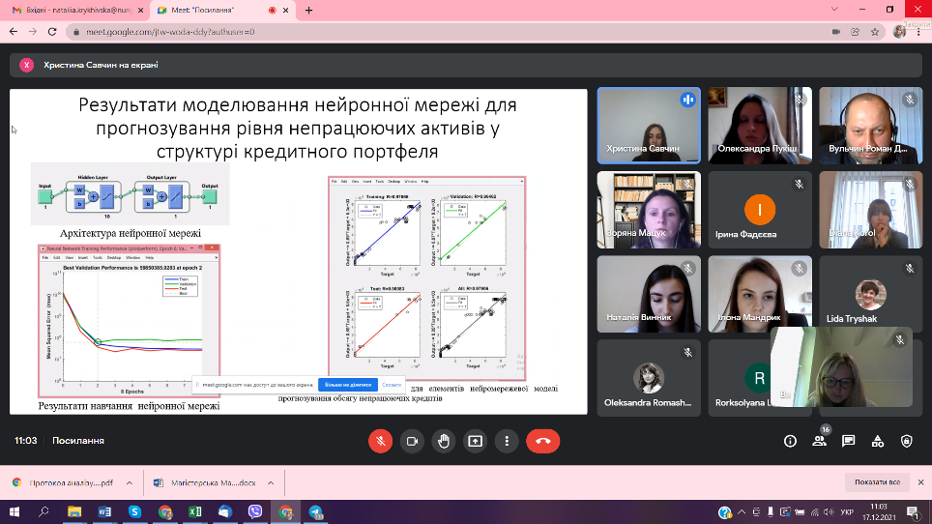Switch to the Gmail inbox tab
Viewport: 932px width, 524px height.
coord(70,10)
